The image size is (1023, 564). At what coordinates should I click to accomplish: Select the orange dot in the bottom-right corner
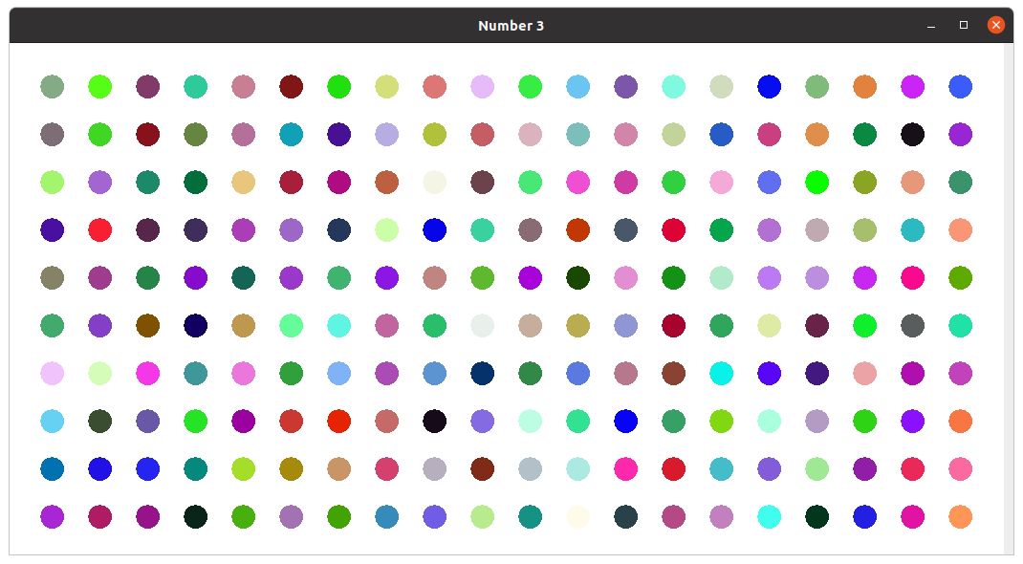(x=960, y=517)
